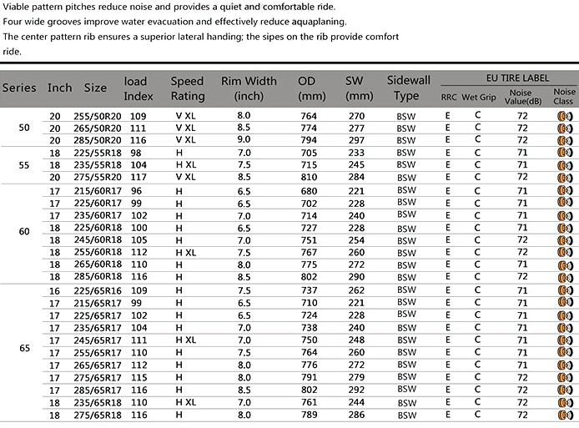Select the size cell "275/55R20"
The image size is (579, 428).
click(x=98, y=177)
